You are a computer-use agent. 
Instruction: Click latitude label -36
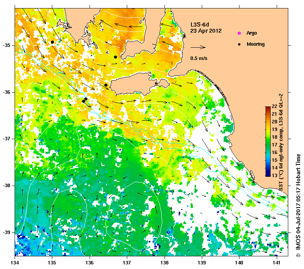click(x=7, y=92)
